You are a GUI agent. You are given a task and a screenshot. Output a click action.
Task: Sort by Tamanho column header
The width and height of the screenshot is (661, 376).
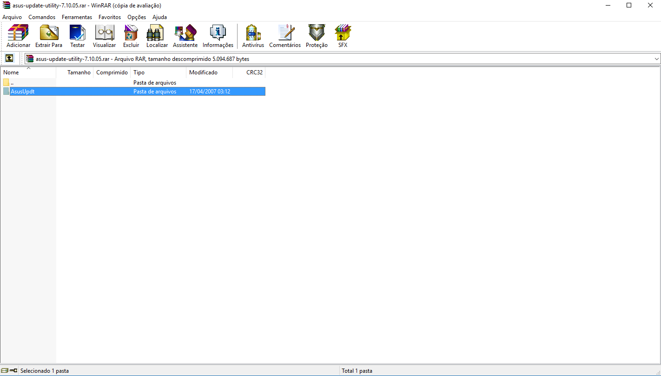coord(75,73)
